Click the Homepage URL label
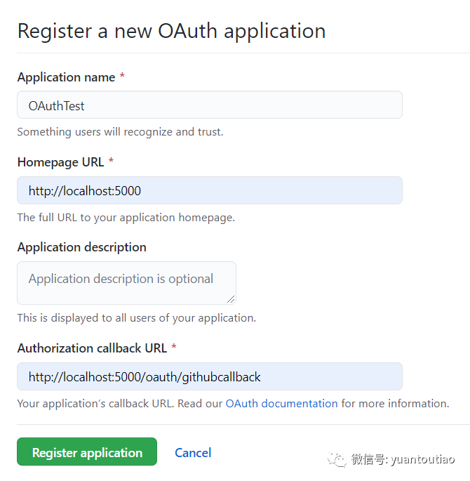 60,162
